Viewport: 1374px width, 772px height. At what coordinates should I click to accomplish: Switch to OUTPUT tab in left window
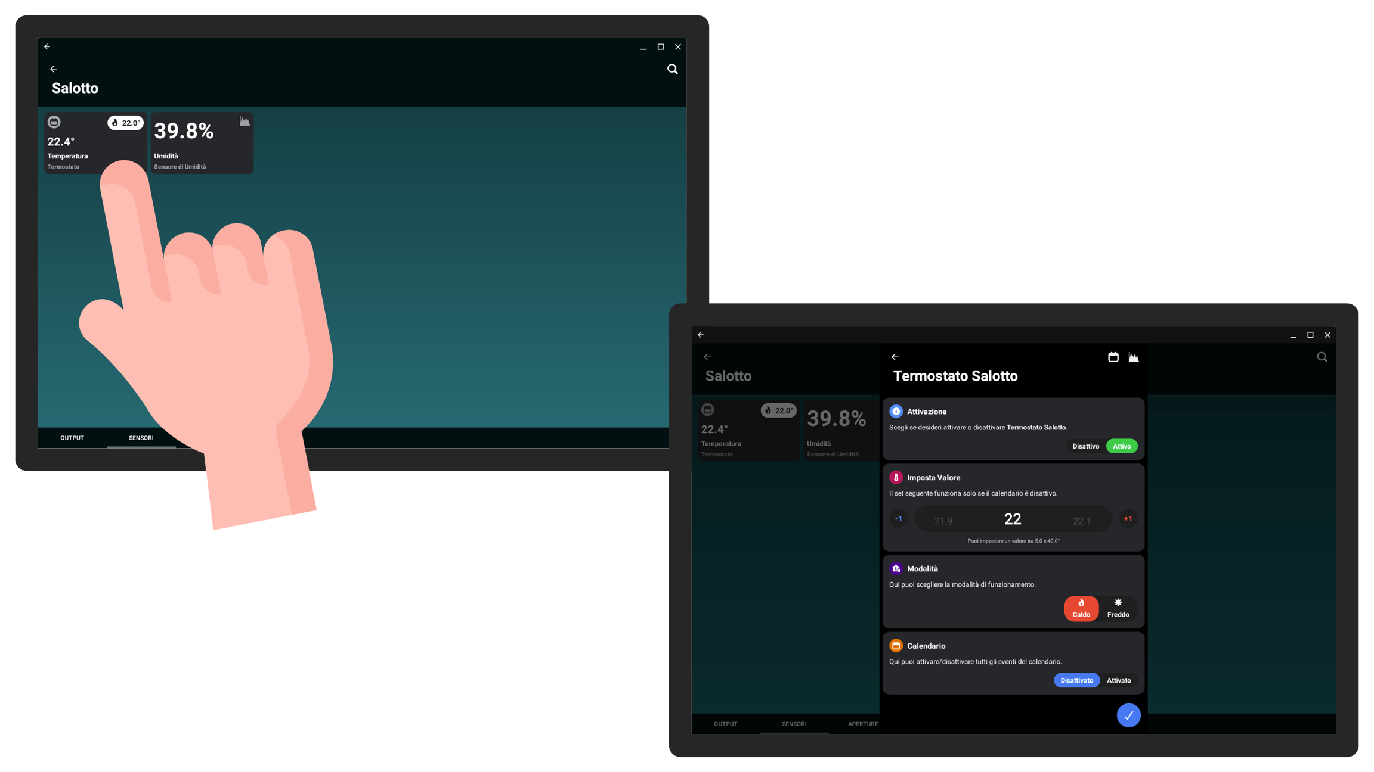click(72, 438)
